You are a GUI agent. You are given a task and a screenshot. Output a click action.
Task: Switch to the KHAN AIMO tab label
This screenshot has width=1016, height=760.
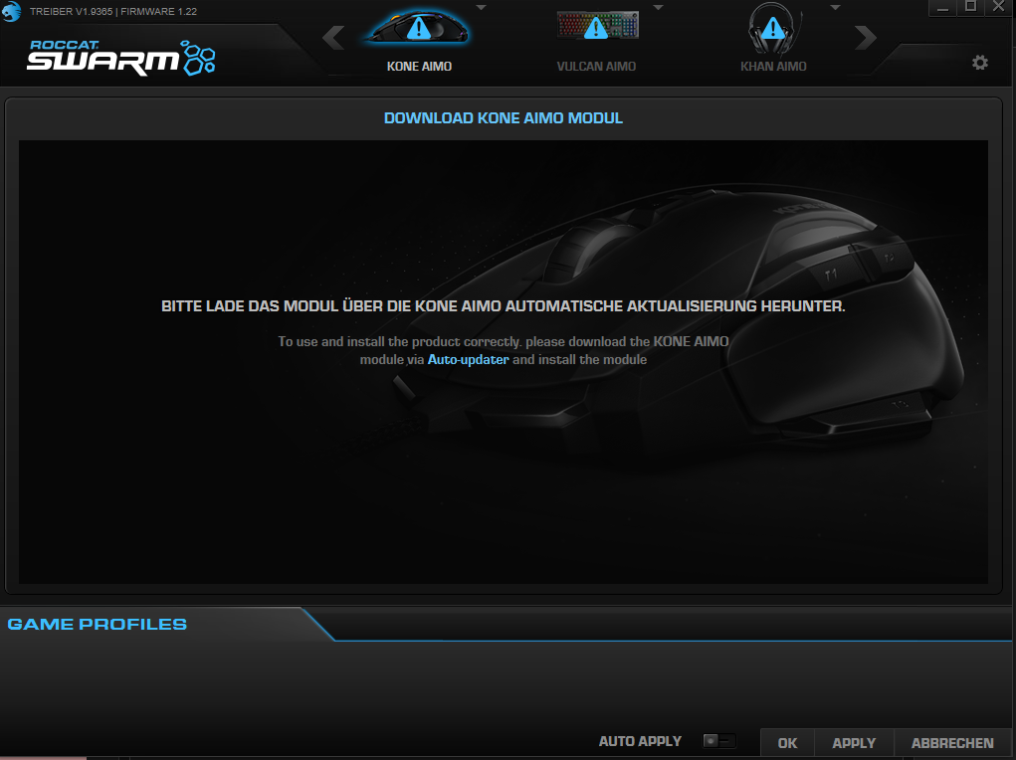point(773,66)
